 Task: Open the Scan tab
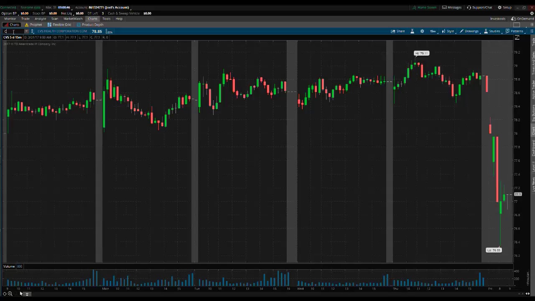point(54,19)
